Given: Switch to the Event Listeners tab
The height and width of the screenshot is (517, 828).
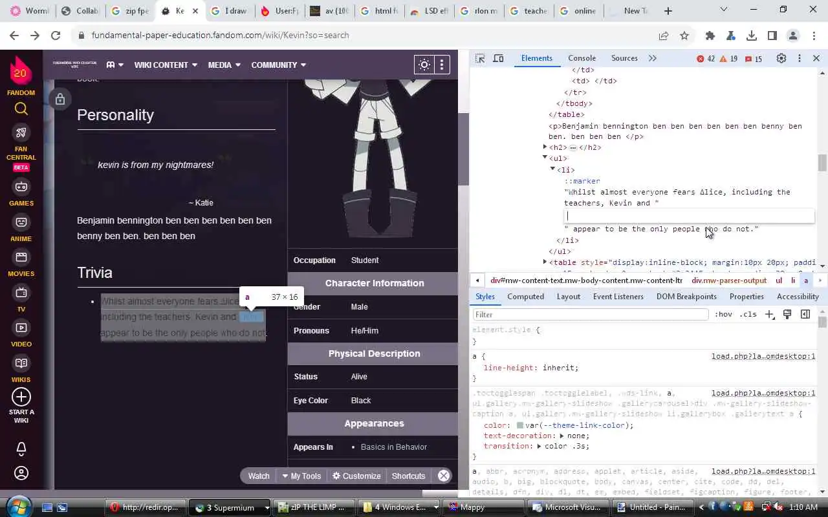Looking at the screenshot, I should (618, 297).
